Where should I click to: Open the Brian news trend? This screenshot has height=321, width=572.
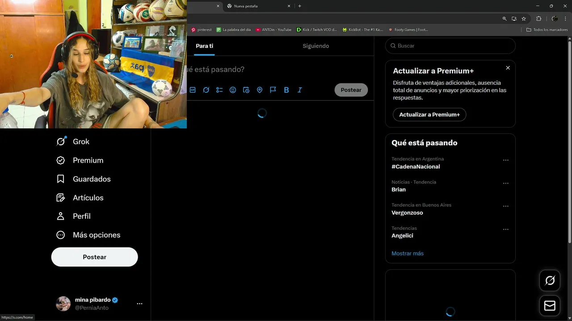(x=399, y=189)
